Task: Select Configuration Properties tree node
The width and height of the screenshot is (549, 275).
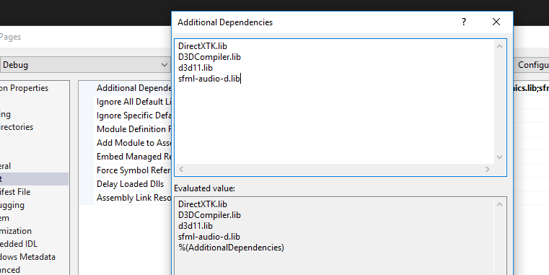Action: coord(24,88)
